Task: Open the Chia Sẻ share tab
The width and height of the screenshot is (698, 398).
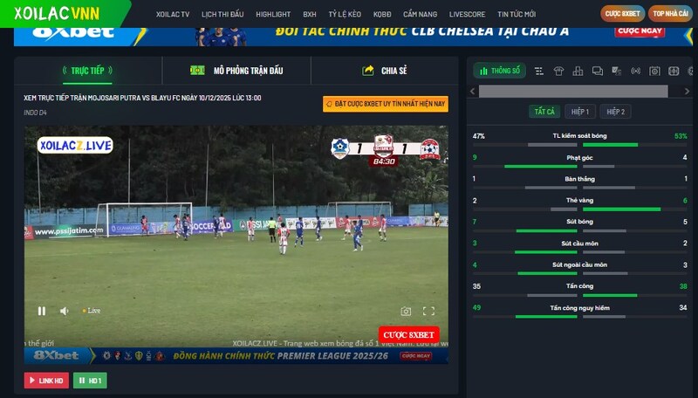Action: [x=385, y=71]
